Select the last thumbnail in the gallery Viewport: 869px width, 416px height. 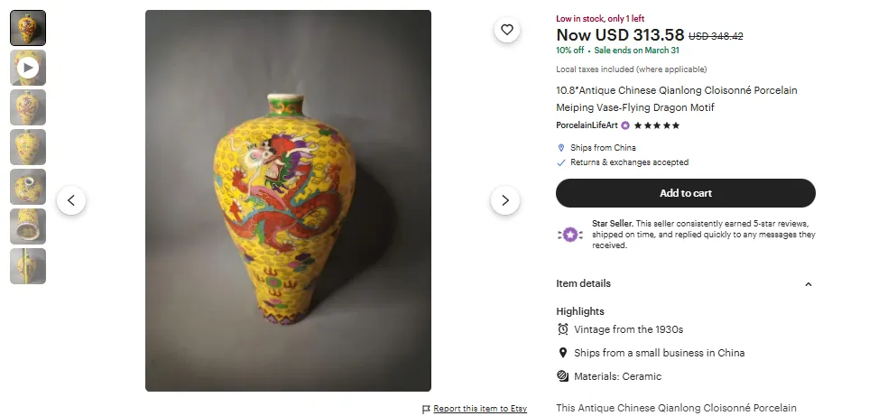pyautogui.click(x=28, y=266)
